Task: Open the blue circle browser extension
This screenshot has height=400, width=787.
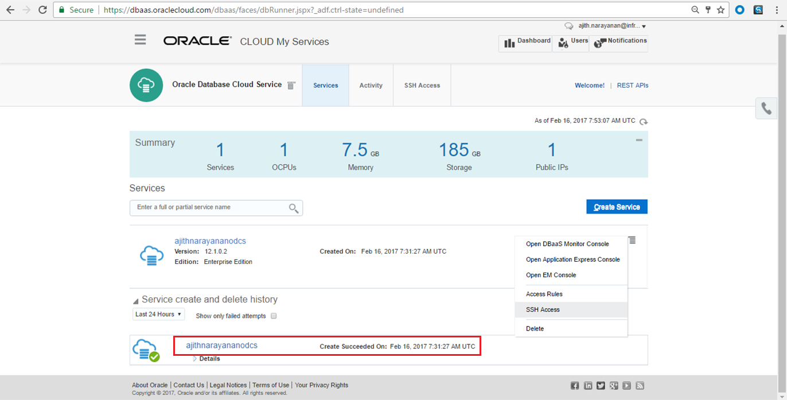Action: 740,10
